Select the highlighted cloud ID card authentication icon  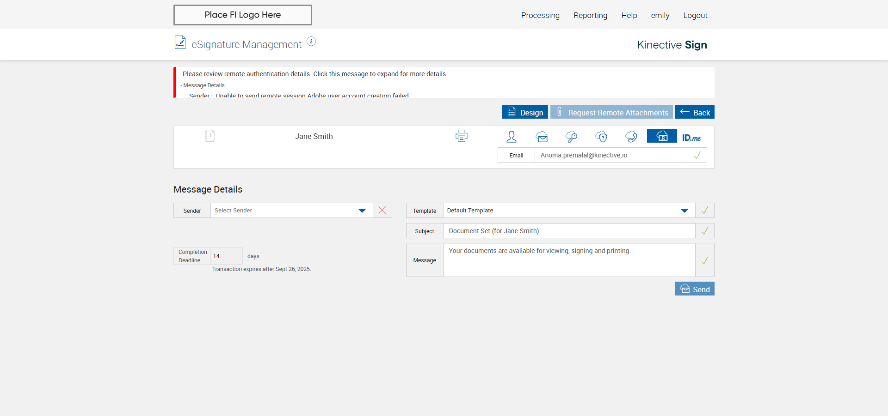(x=662, y=136)
